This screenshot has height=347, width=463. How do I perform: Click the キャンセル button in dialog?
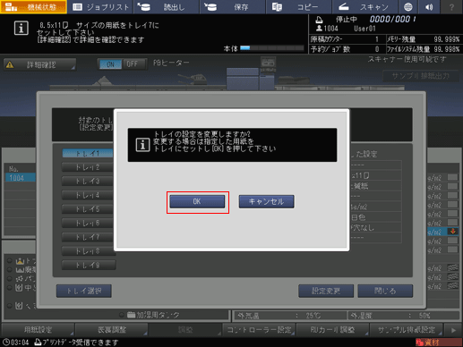[266, 202]
